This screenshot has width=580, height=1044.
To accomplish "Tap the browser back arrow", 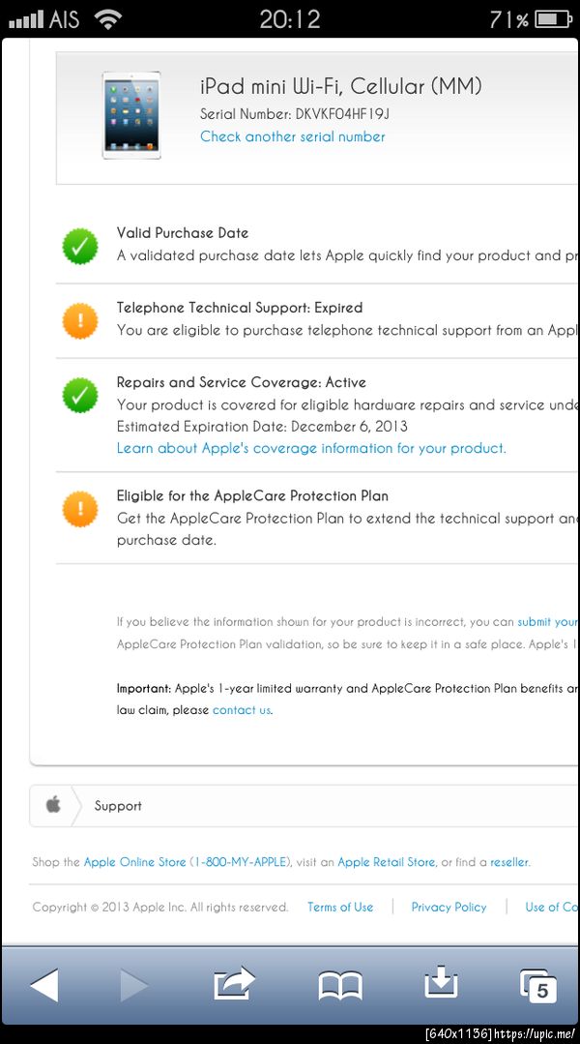I will tap(44, 986).
